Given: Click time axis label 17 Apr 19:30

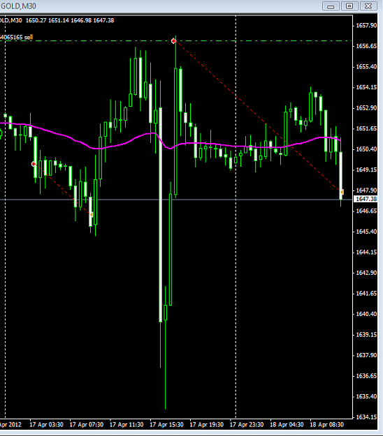Looking at the screenshot, I should pos(207,425).
